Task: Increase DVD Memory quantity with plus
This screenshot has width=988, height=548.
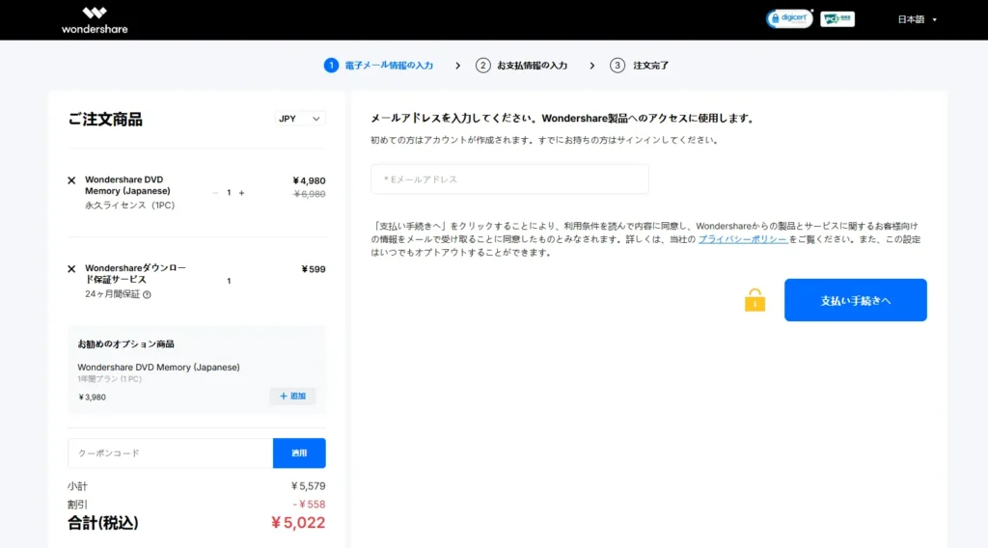Action: pos(241,193)
